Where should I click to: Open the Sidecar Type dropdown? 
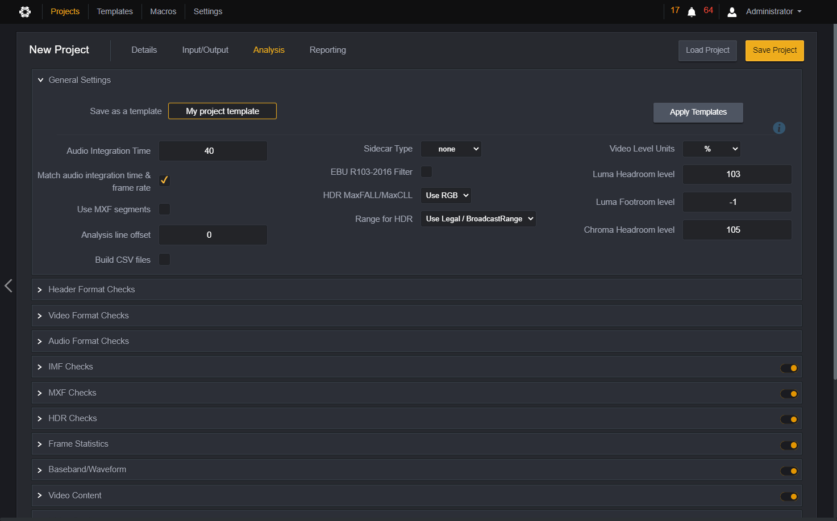click(451, 149)
